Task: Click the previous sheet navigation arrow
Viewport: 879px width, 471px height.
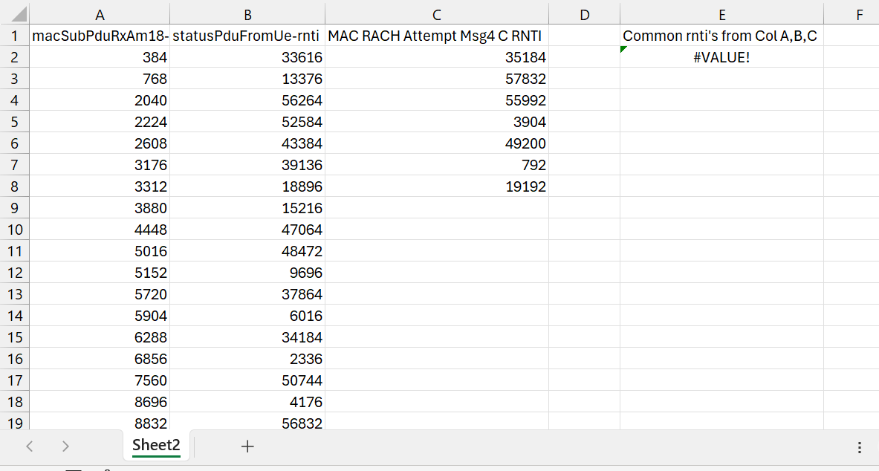Action: pos(30,446)
